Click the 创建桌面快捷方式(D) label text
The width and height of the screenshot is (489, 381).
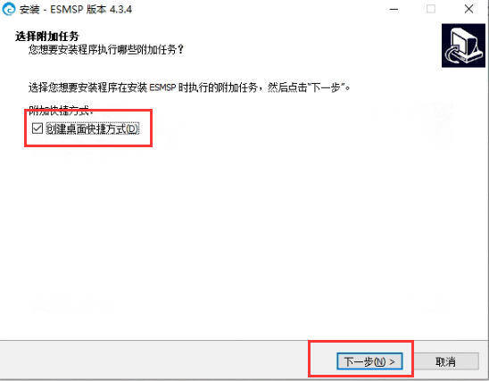(92, 128)
